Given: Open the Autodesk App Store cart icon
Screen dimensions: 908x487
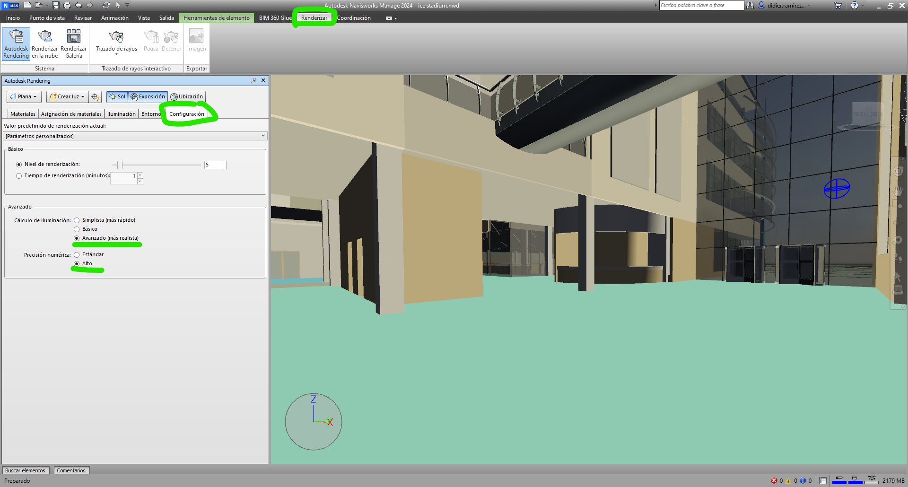Looking at the screenshot, I should [838, 5].
